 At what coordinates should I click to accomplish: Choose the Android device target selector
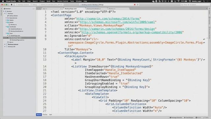click(50, 5)
